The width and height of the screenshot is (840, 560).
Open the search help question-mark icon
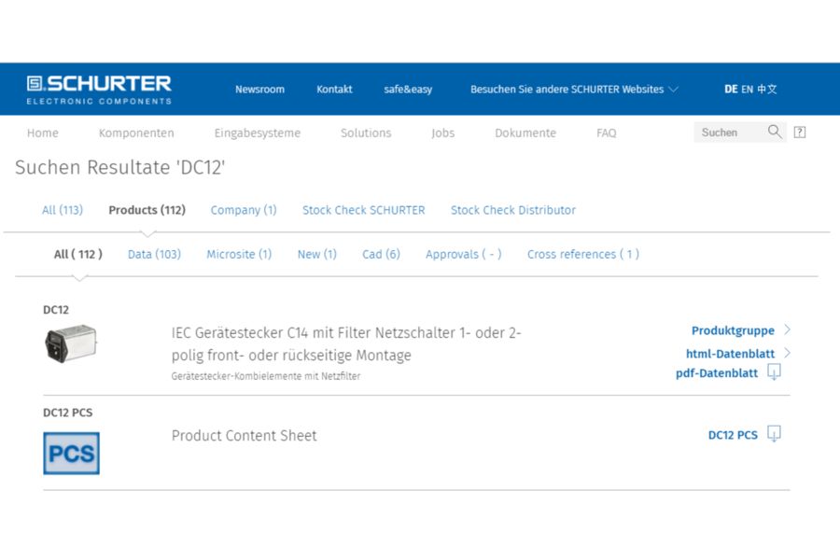(799, 133)
